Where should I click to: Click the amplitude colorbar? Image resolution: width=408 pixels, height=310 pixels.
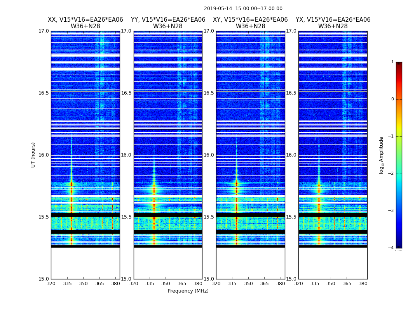(x=399, y=155)
